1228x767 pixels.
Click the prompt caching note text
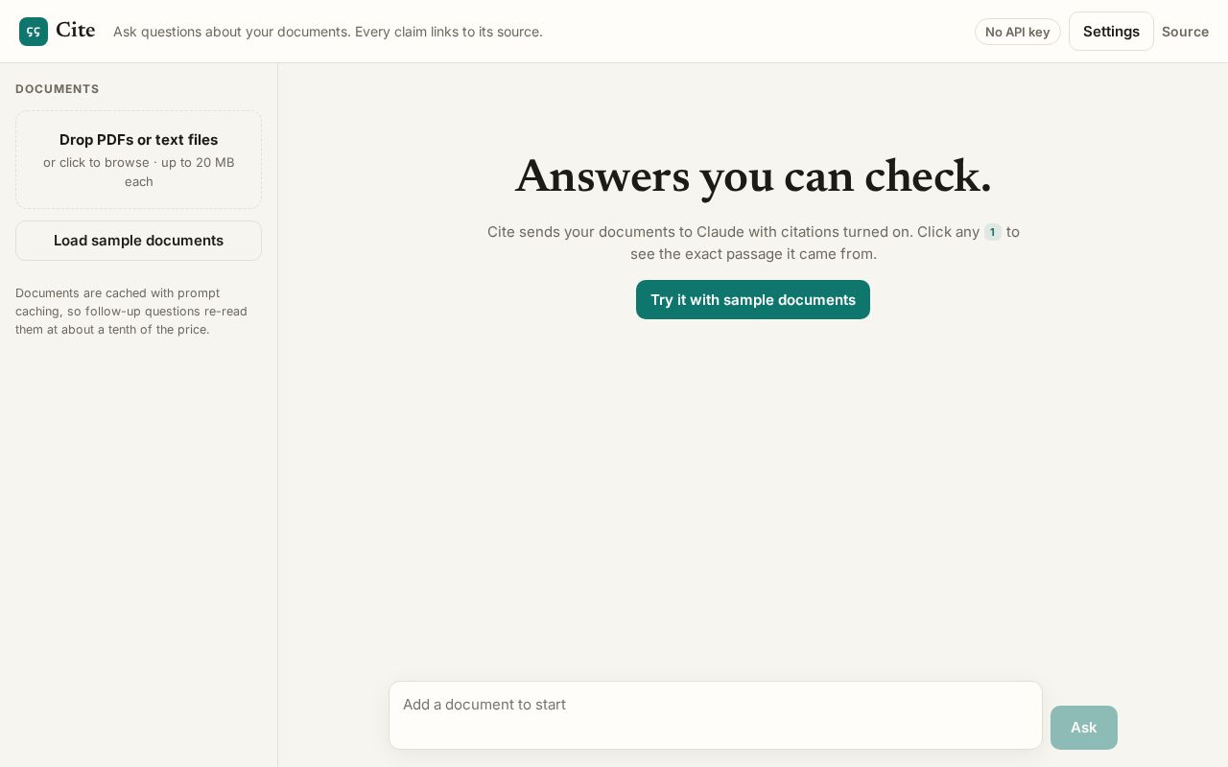[x=131, y=311]
